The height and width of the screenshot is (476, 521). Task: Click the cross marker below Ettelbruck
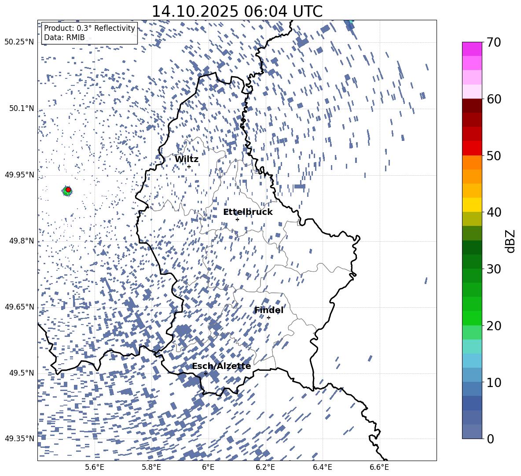(x=237, y=219)
